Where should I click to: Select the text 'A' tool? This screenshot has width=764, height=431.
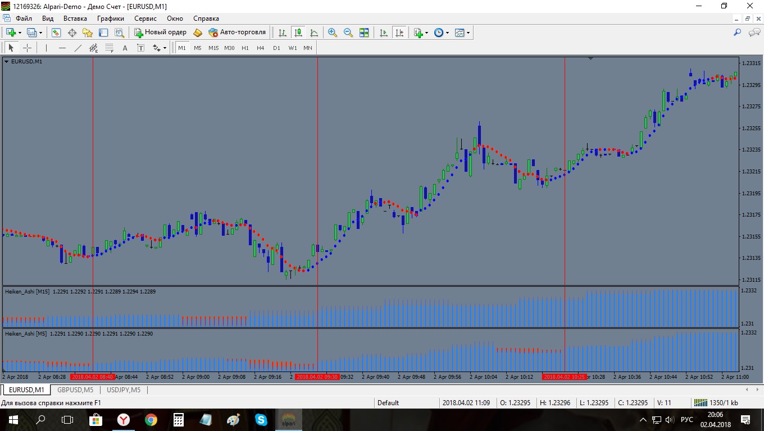125,48
